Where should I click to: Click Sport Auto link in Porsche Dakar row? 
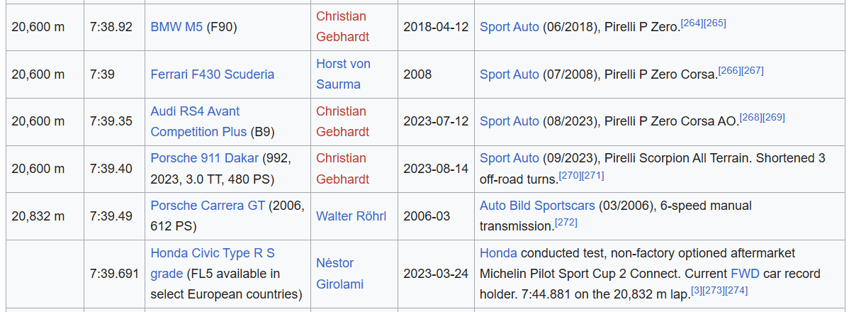(509, 158)
